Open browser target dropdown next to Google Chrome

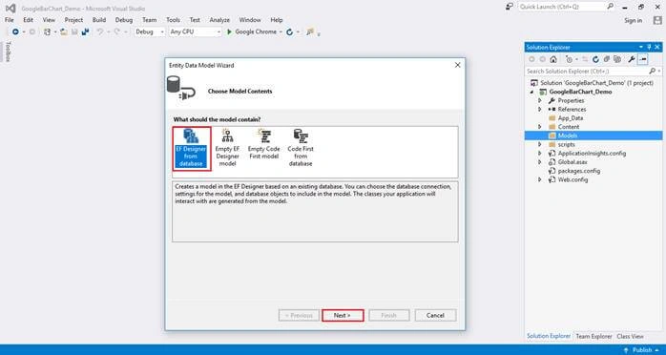[281, 32]
